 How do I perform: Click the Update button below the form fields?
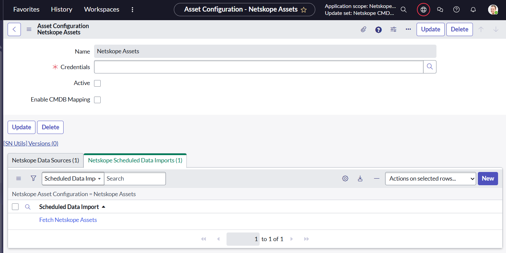click(22, 127)
